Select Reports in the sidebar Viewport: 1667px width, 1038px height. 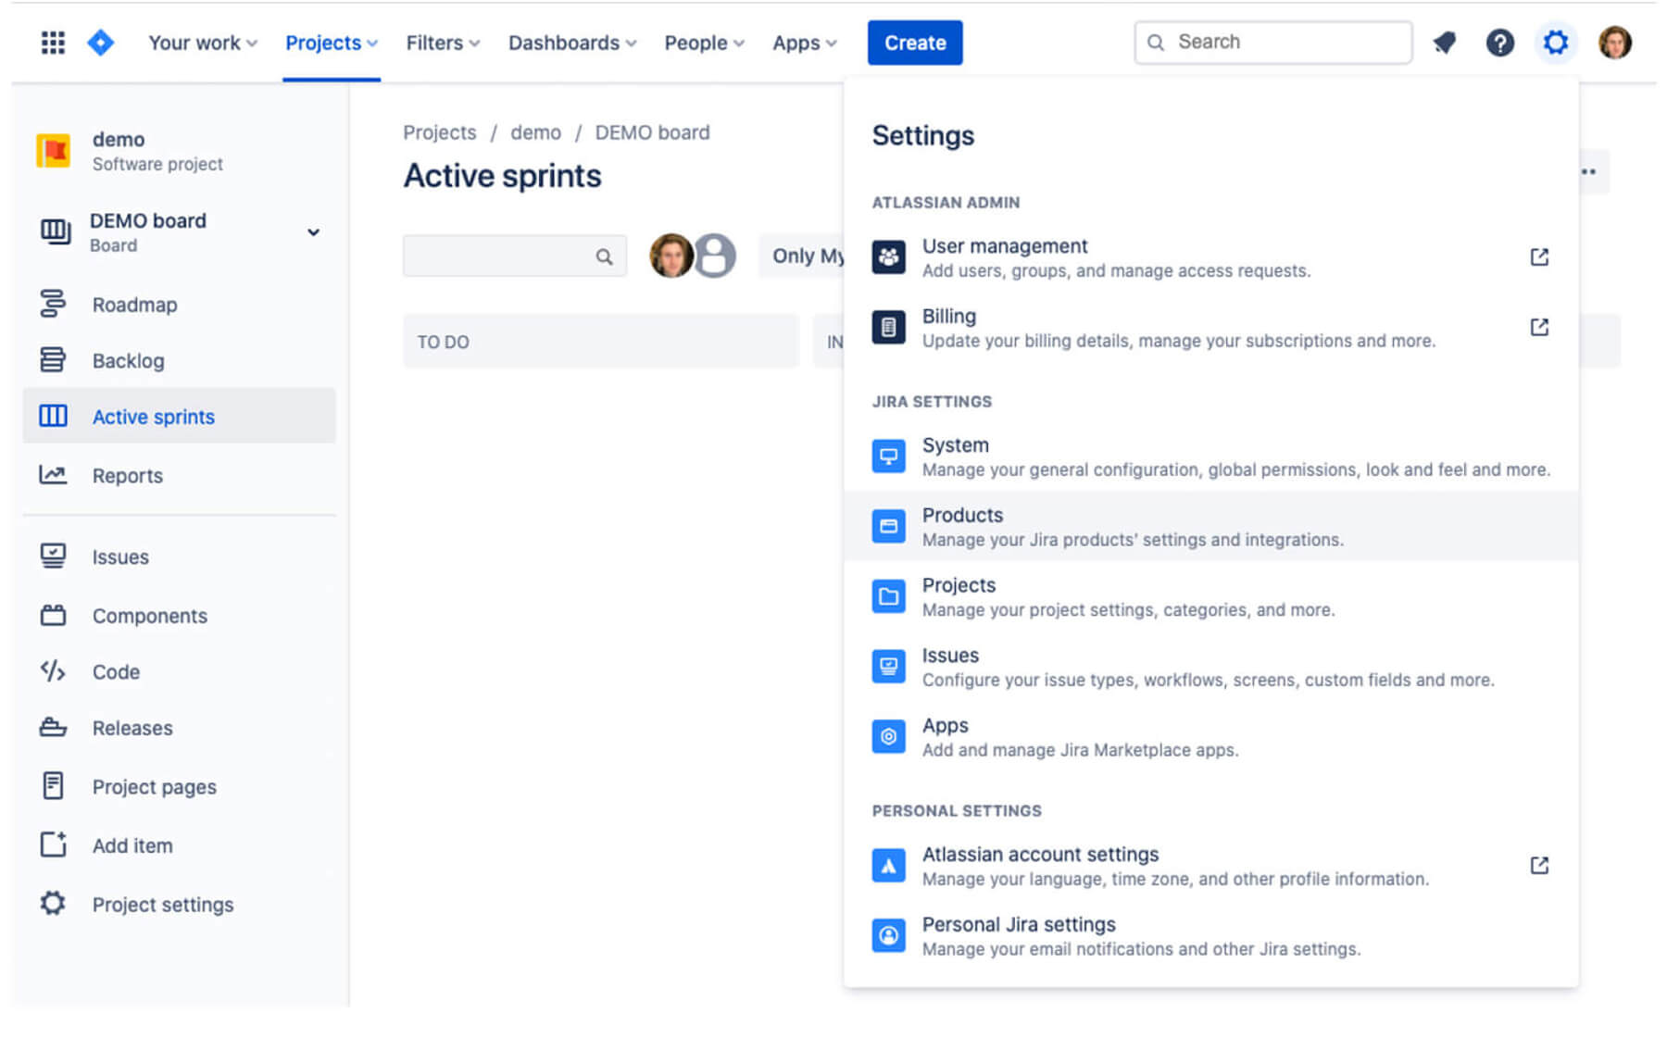[127, 475]
